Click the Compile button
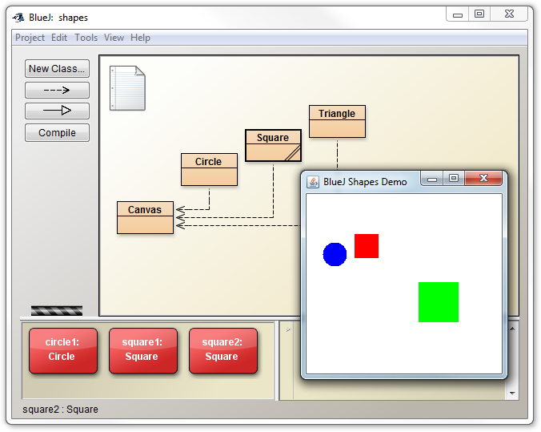The width and height of the screenshot is (541, 432). pos(57,133)
